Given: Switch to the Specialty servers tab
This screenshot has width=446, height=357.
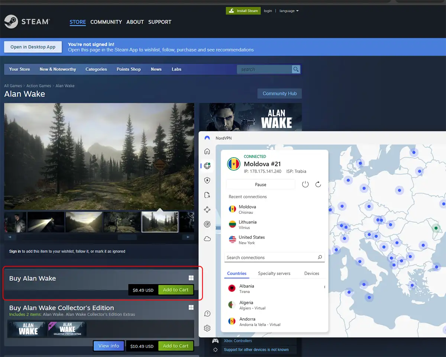Looking at the screenshot, I should click(274, 273).
